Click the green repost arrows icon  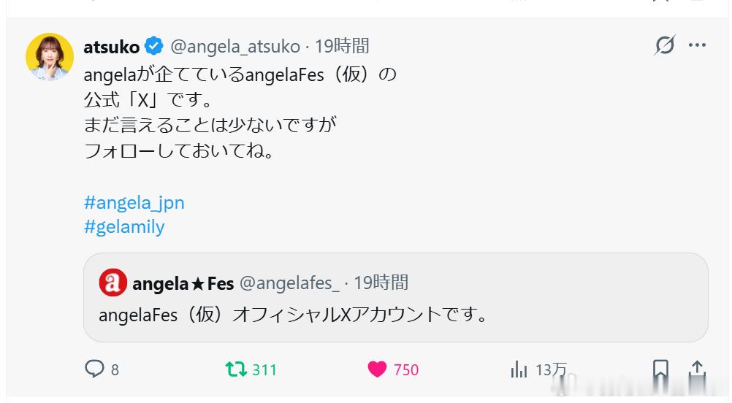[x=236, y=369]
